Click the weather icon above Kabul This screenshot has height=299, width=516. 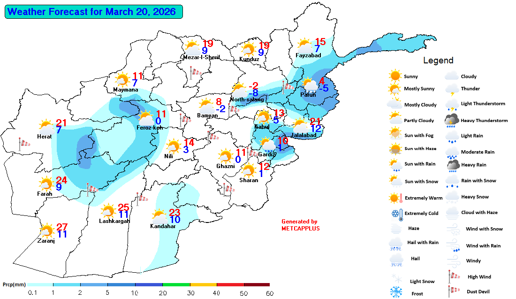coord(264,116)
